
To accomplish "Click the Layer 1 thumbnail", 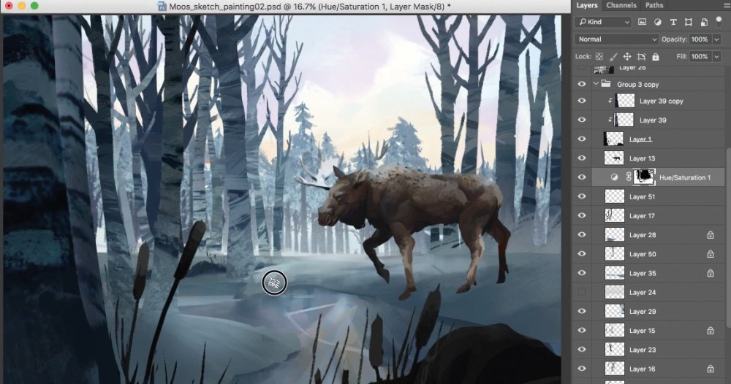I will (614, 139).
